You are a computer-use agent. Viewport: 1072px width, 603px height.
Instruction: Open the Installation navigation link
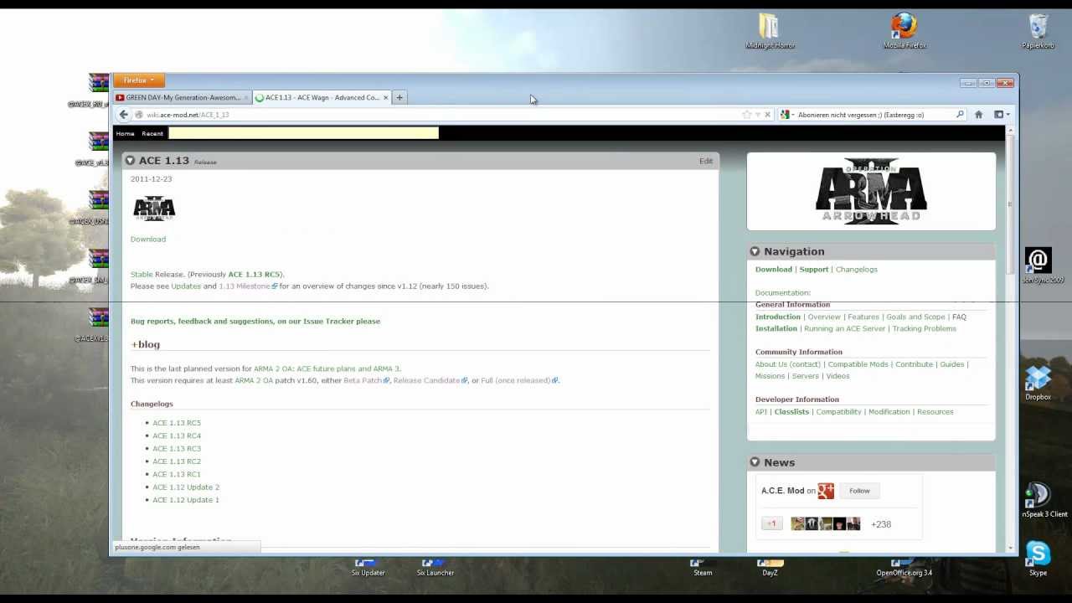[776, 329]
